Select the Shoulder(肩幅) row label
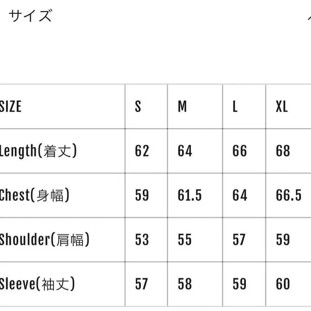 click(x=45, y=240)
